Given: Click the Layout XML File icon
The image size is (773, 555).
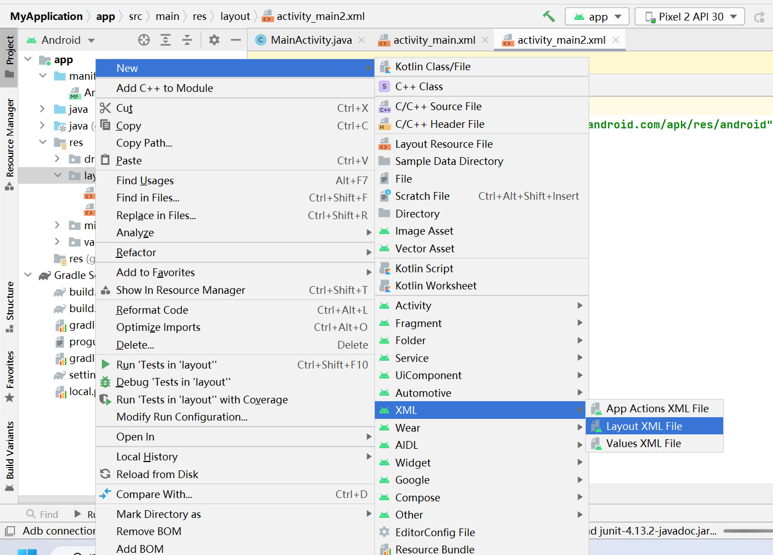Looking at the screenshot, I should coord(596,426).
